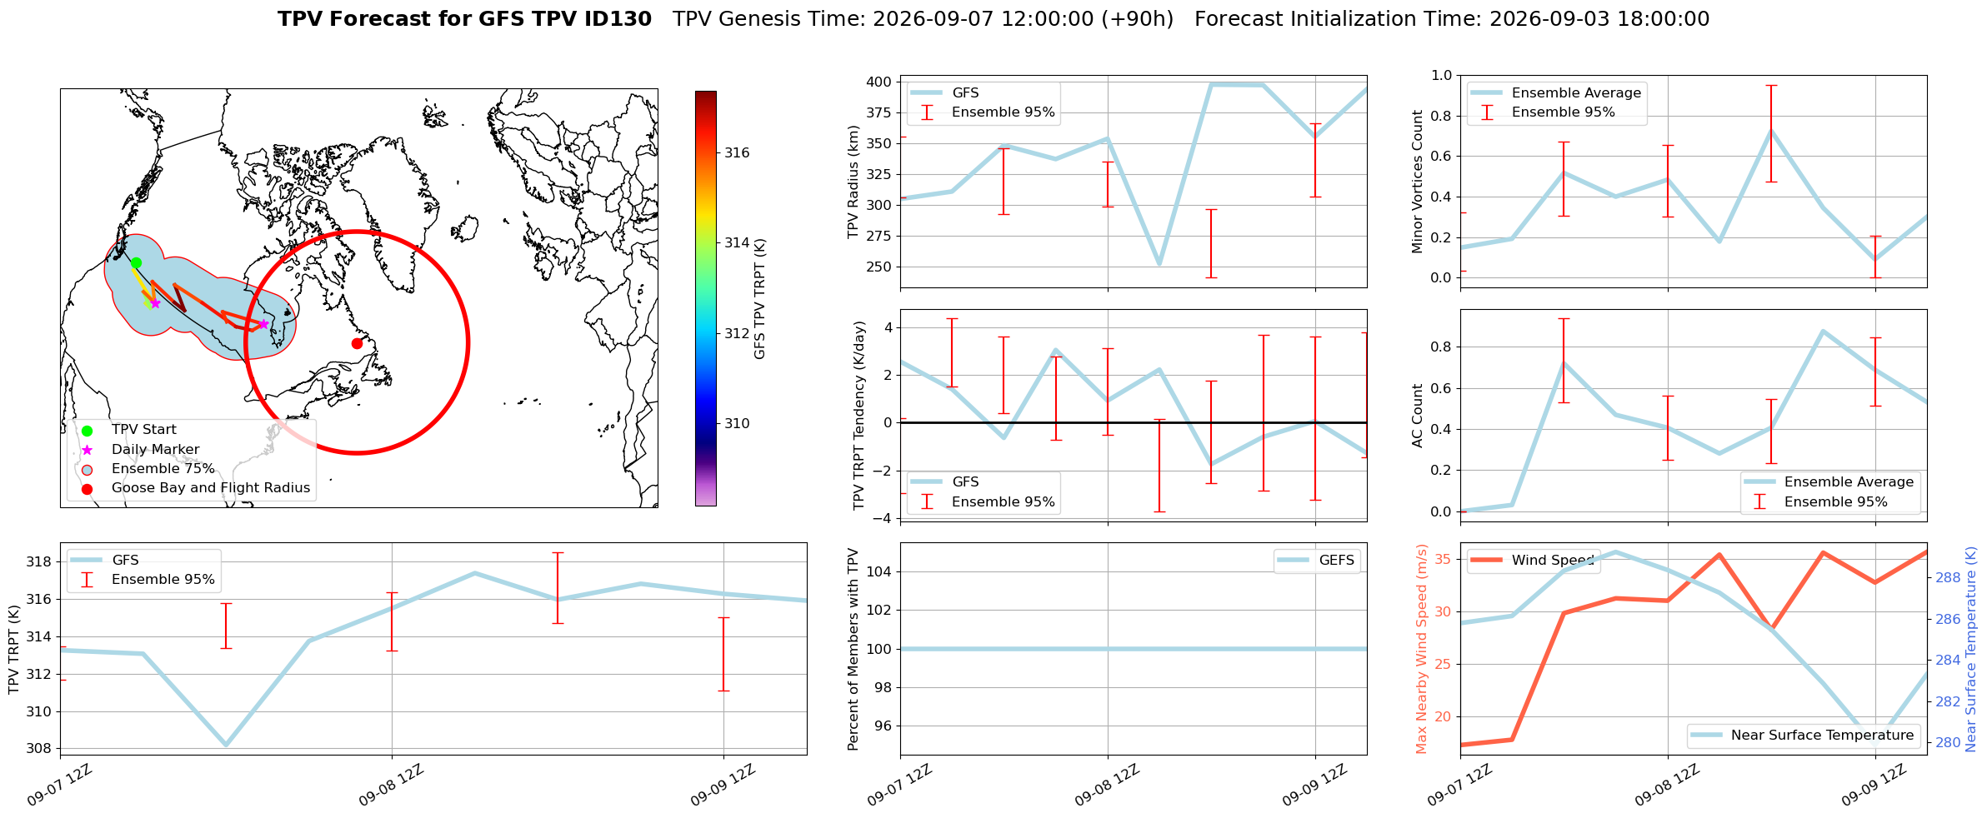
Task: Click error bar icon in TRPT Tendency legend
Action: 926,501
